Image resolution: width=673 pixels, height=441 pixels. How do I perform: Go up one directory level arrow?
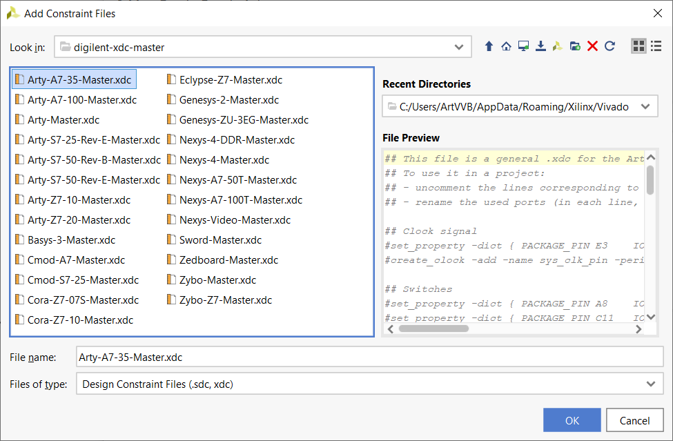point(489,46)
